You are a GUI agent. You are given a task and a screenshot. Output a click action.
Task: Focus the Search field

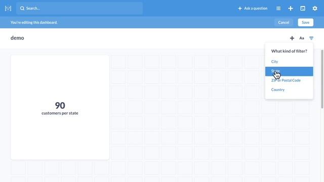pos(79,9)
